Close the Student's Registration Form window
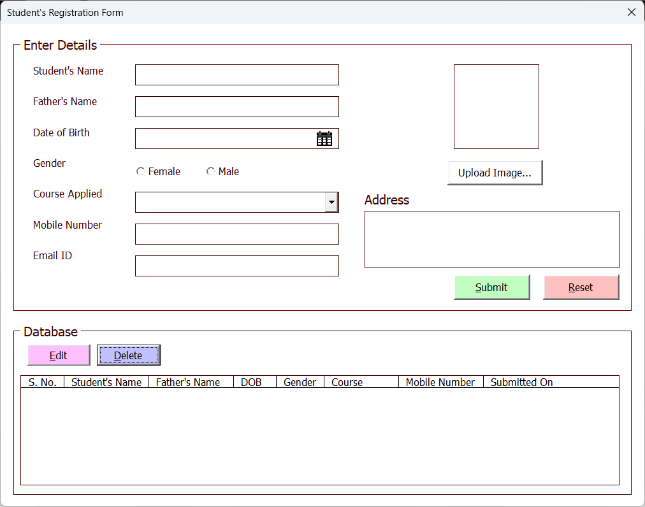645x507 pixels. pyautogui.click(x=632, y=12)
